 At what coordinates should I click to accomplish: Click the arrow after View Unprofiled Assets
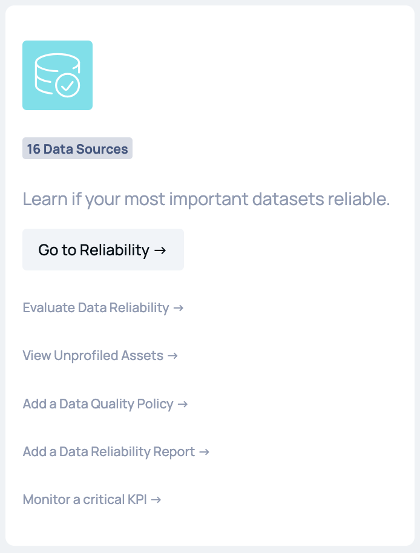point(172,356)
